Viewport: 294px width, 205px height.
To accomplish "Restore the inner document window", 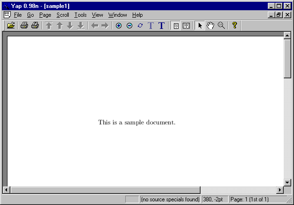I will [x=280, y=15].
